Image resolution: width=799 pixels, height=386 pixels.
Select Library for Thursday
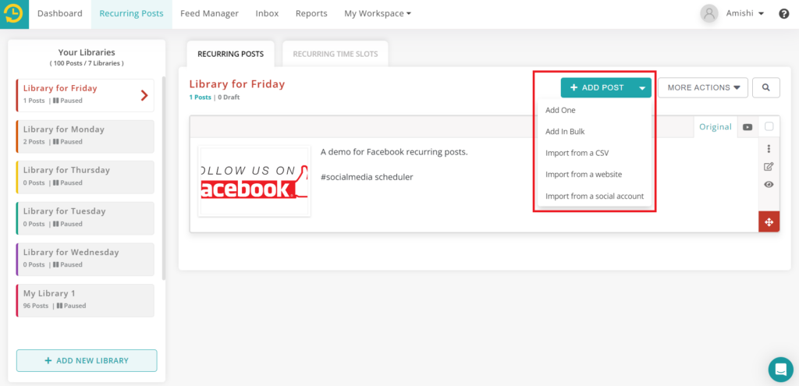85,177
